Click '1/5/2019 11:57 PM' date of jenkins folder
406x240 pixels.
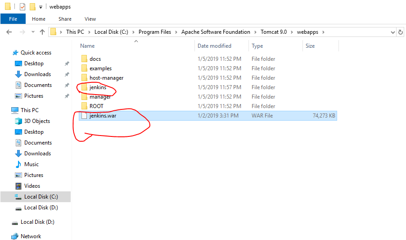click(x=219, y=87)
